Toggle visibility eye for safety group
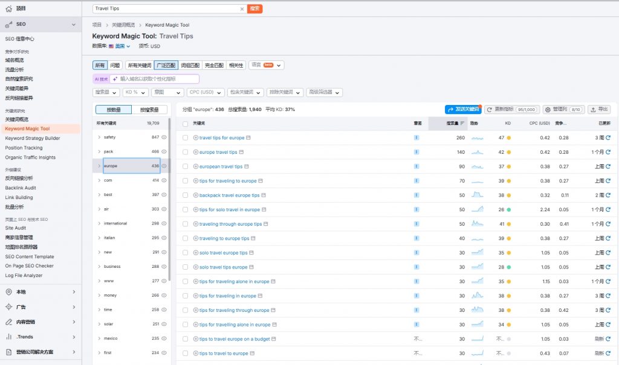 [x=164, y=137]
